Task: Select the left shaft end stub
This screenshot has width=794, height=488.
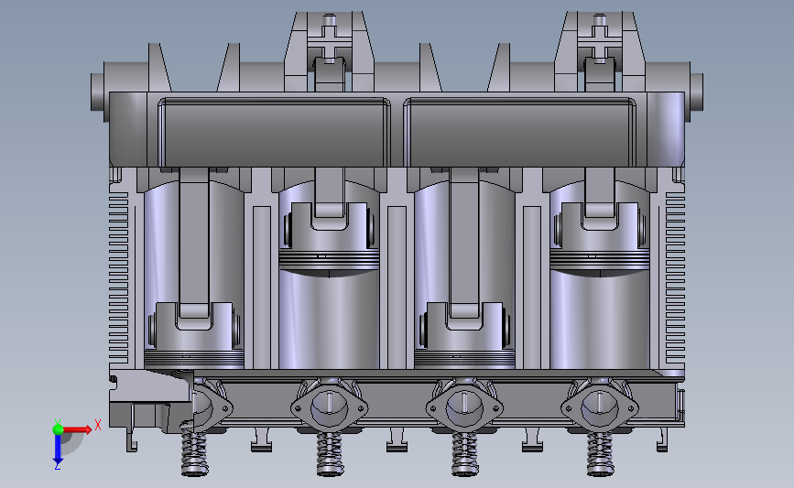Action: [97, 92]
